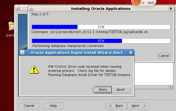Click Retry in the Rapid Install alert
This screenshot has height=111, width=176.
tap(102, 90)
